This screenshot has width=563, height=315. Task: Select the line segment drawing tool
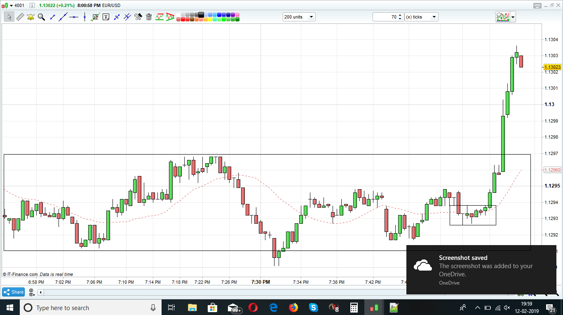(52, 17)
